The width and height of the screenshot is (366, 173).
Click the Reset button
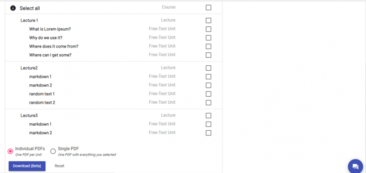[x=59, y=166]
